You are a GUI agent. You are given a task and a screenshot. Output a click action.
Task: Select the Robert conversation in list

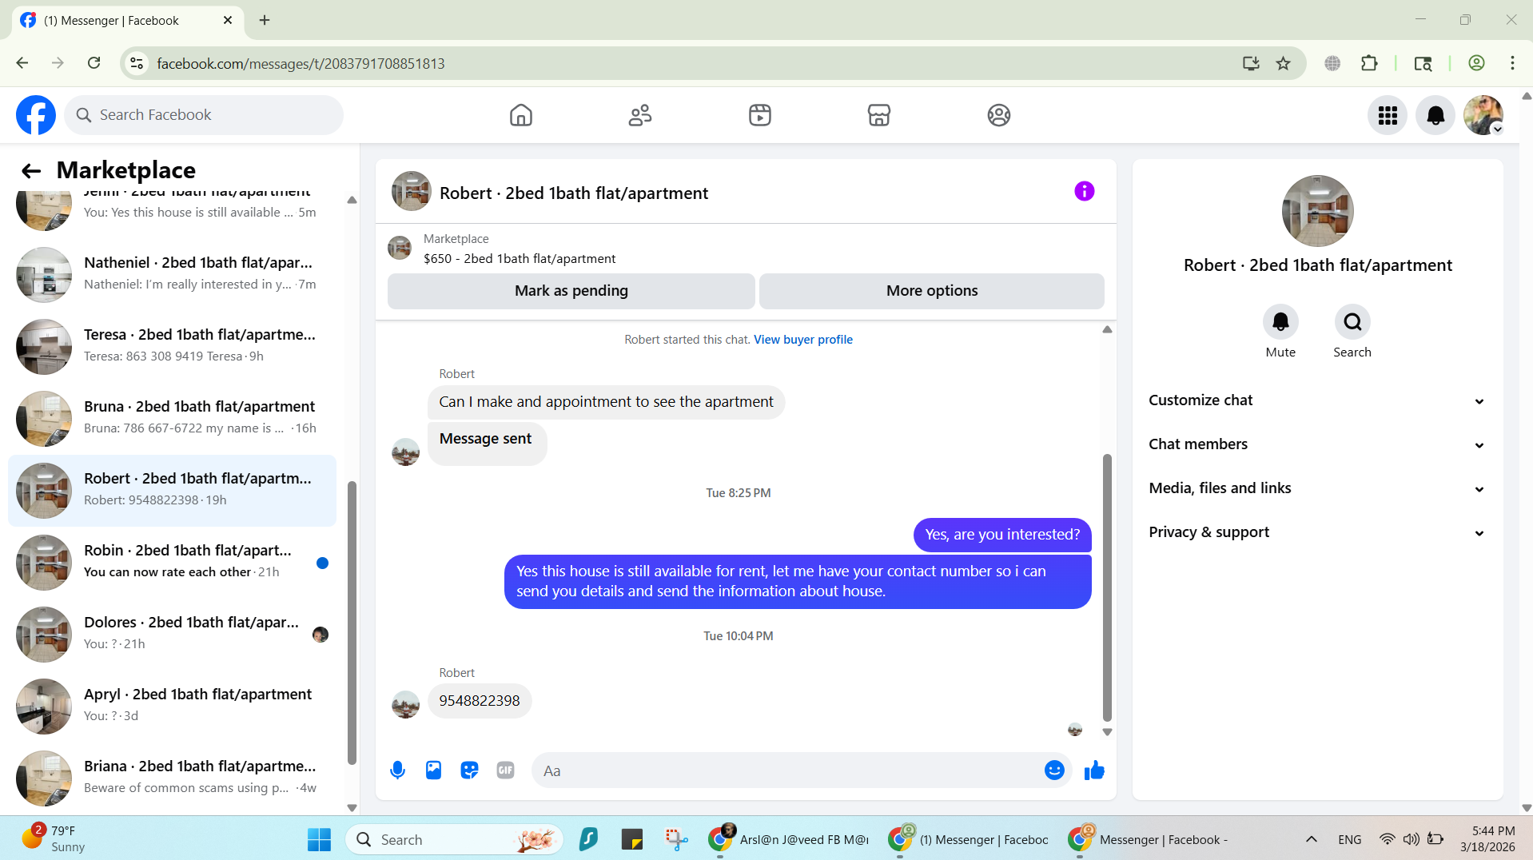tap(172, 491)
